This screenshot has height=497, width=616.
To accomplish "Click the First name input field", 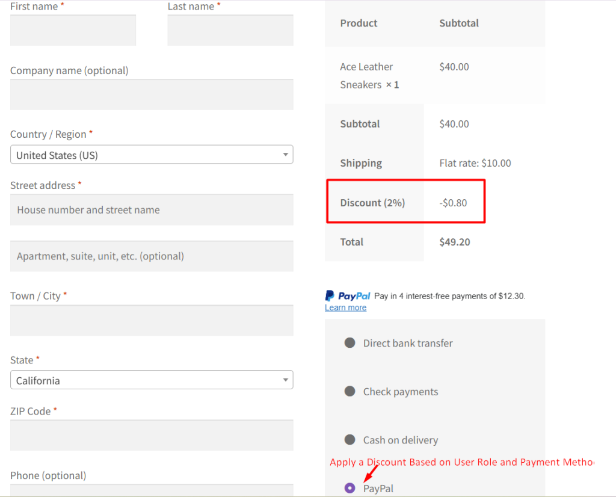I will click(x=73, y=30).
